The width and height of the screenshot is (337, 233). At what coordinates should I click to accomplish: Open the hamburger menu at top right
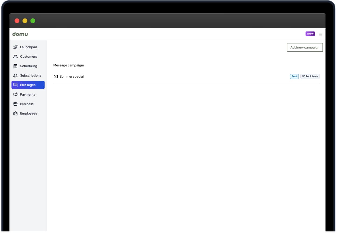[321, 34]
